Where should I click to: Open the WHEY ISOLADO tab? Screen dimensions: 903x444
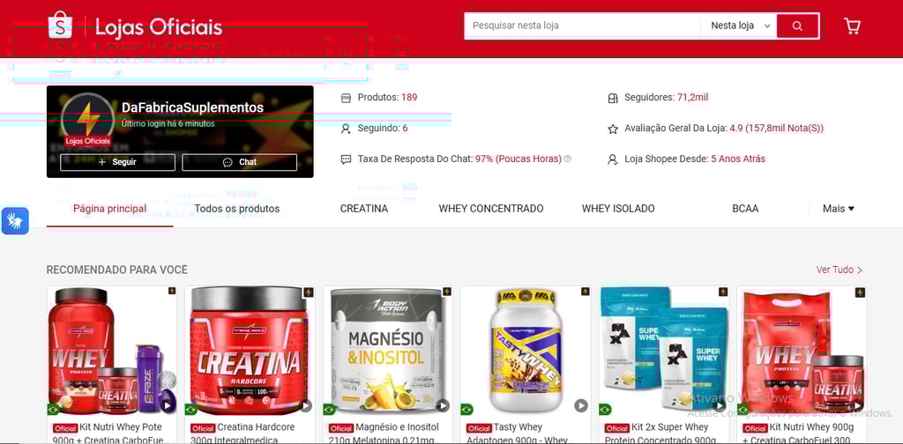618,209
